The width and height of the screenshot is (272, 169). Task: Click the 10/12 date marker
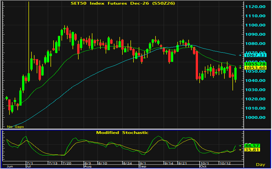coord(225,163)
